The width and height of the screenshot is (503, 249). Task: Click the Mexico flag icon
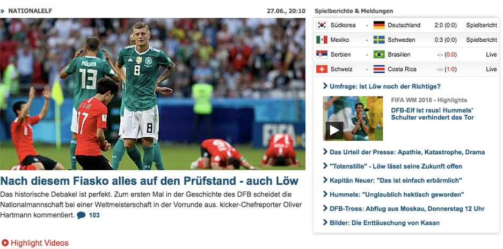(322, 40)
